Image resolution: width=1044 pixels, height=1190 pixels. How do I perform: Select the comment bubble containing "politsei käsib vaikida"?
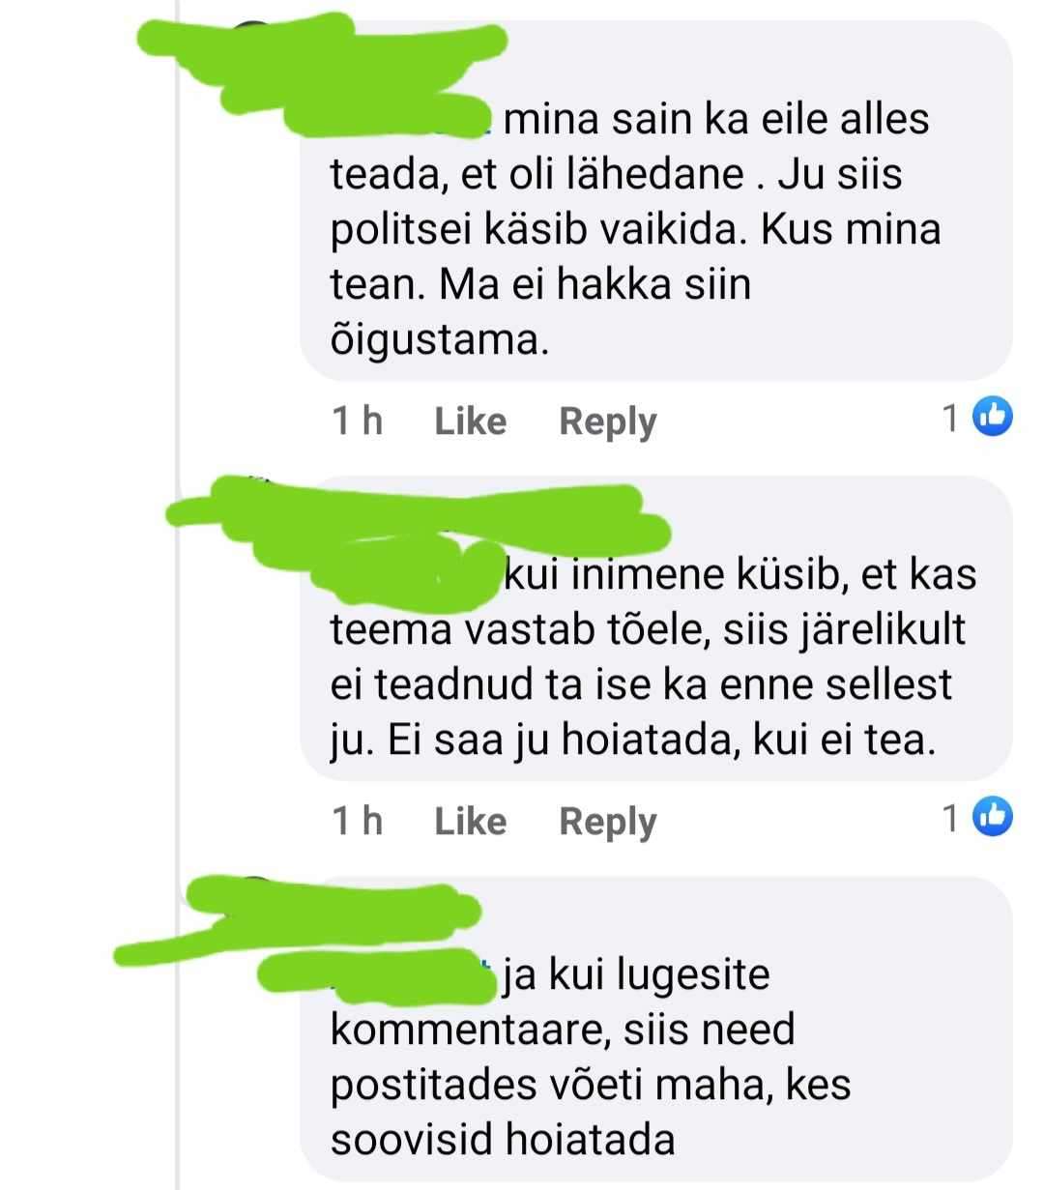point(656,200)
